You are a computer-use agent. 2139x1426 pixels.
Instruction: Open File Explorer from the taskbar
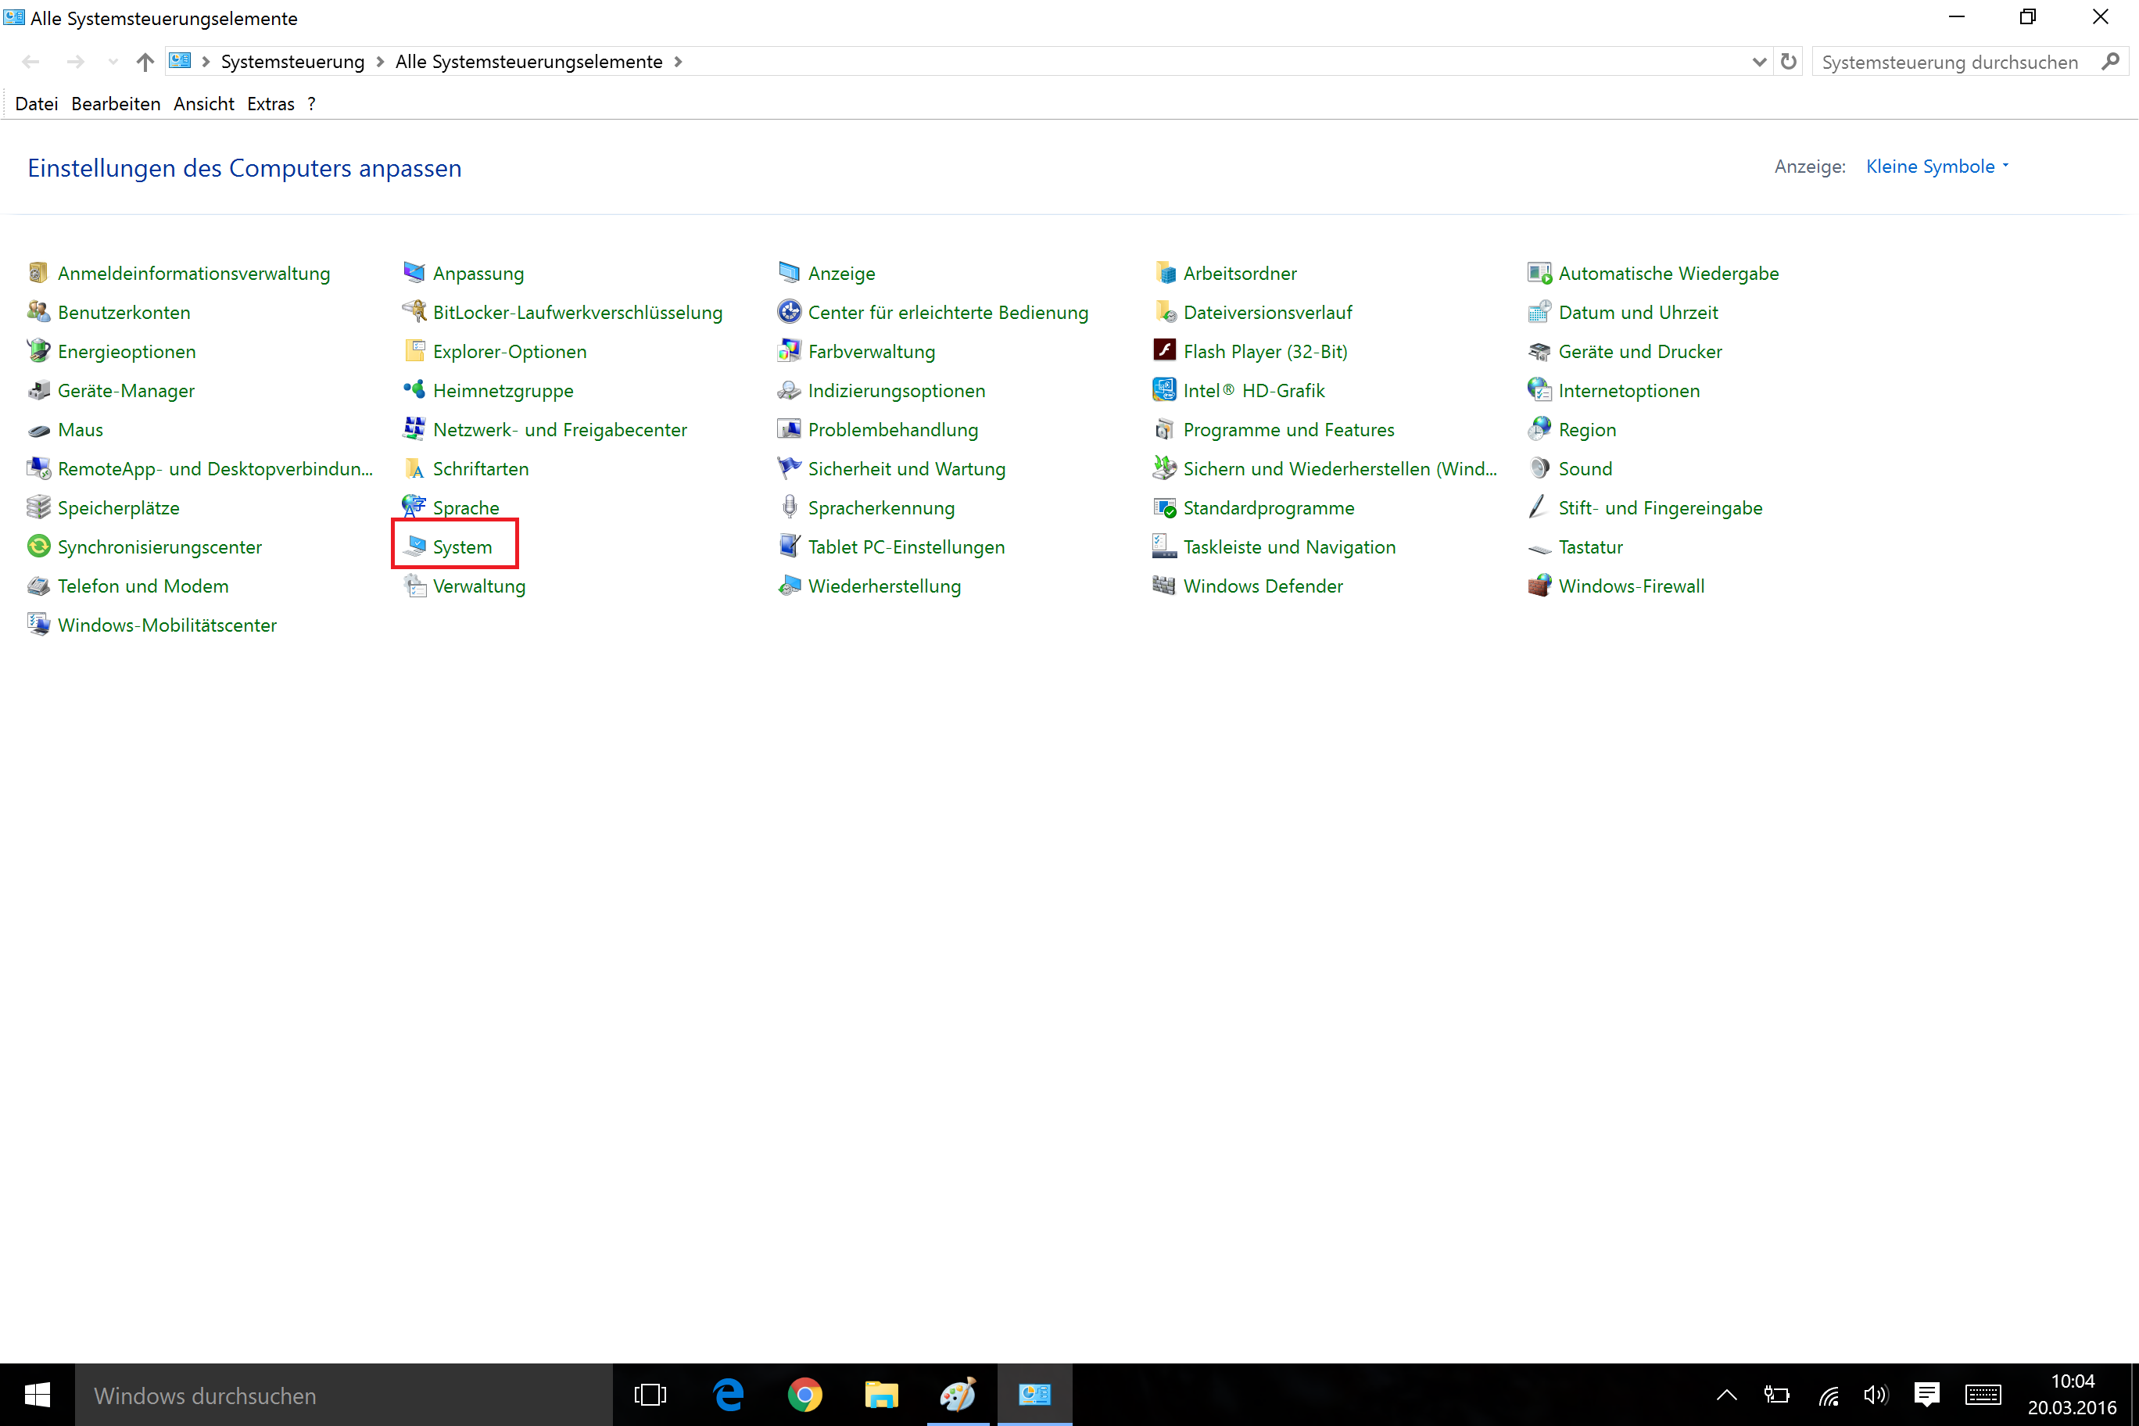(881, 1395)
